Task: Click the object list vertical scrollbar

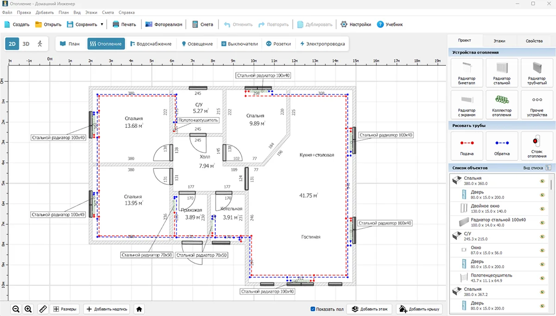Action: coord(551,185)
